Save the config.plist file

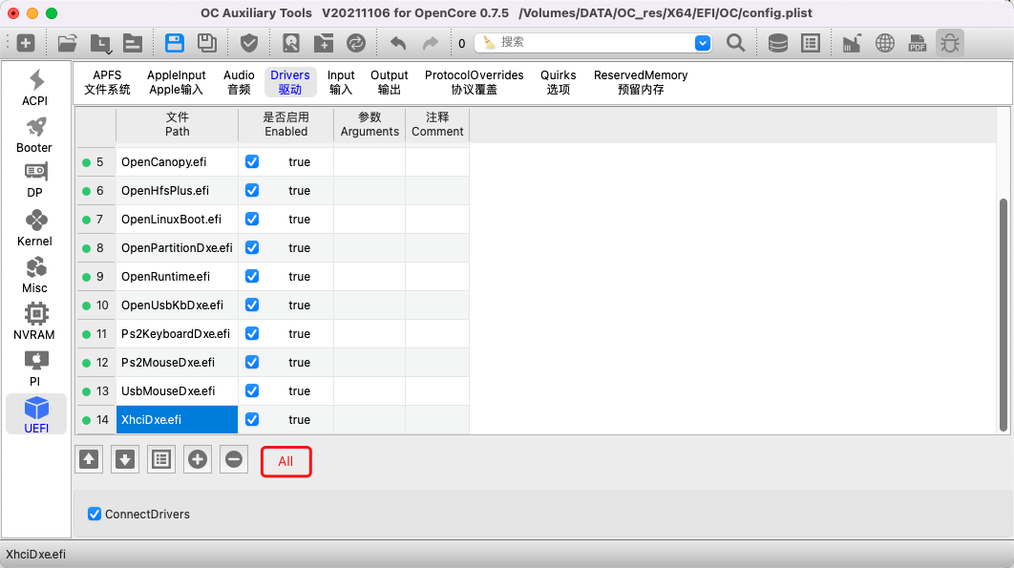pos(175,42)
